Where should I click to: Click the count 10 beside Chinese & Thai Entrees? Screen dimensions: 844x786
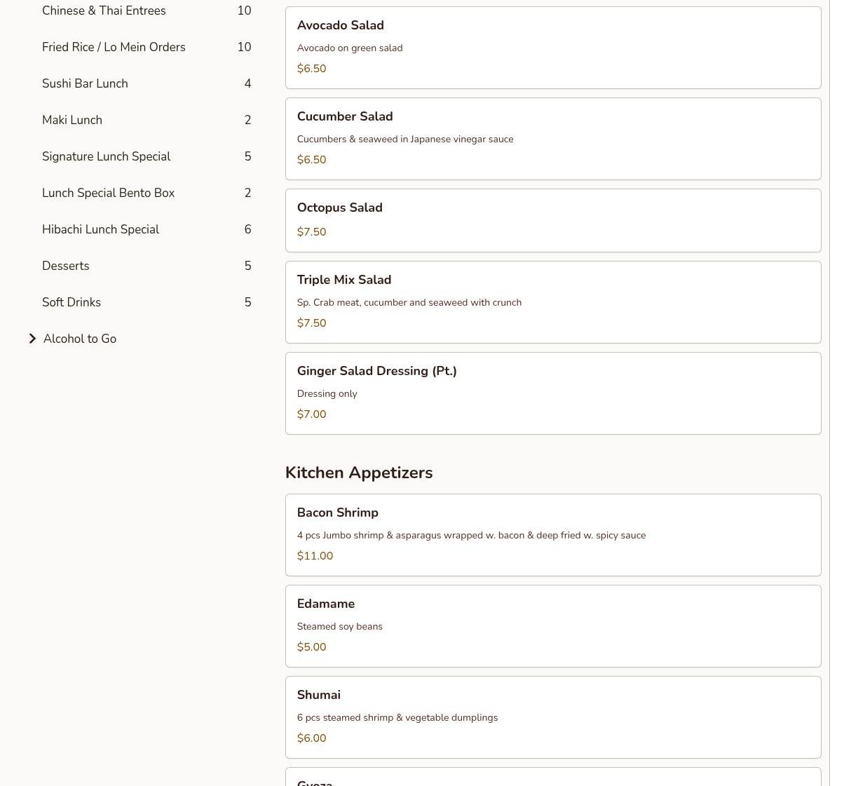[244, 11]
